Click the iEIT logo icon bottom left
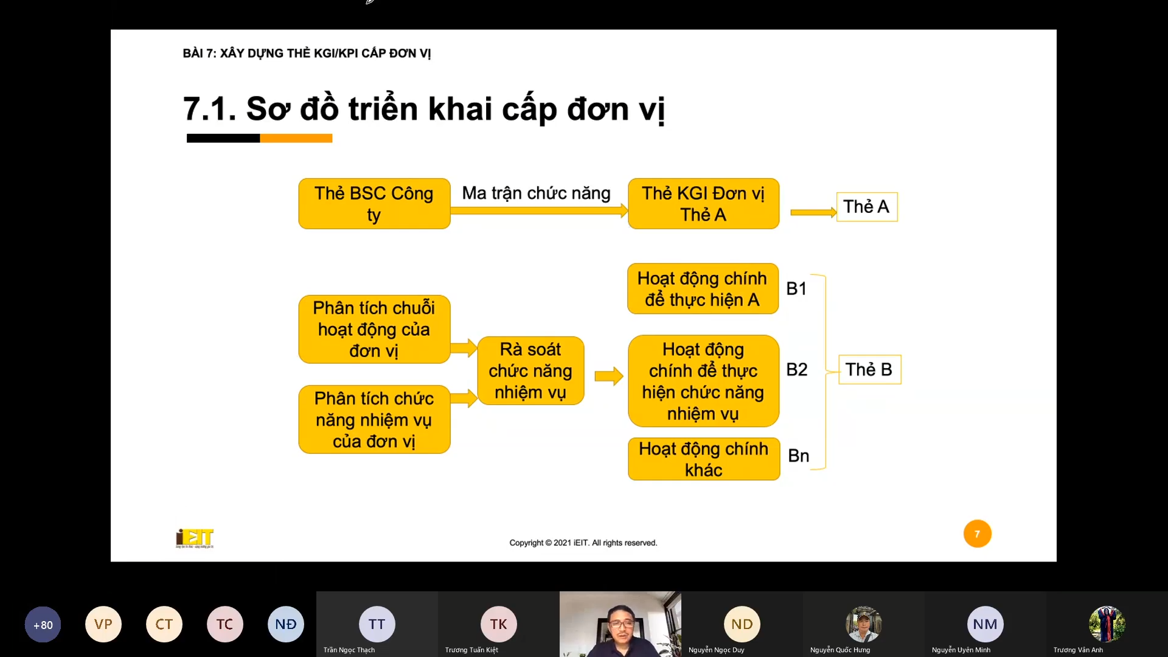 [195, 538]
